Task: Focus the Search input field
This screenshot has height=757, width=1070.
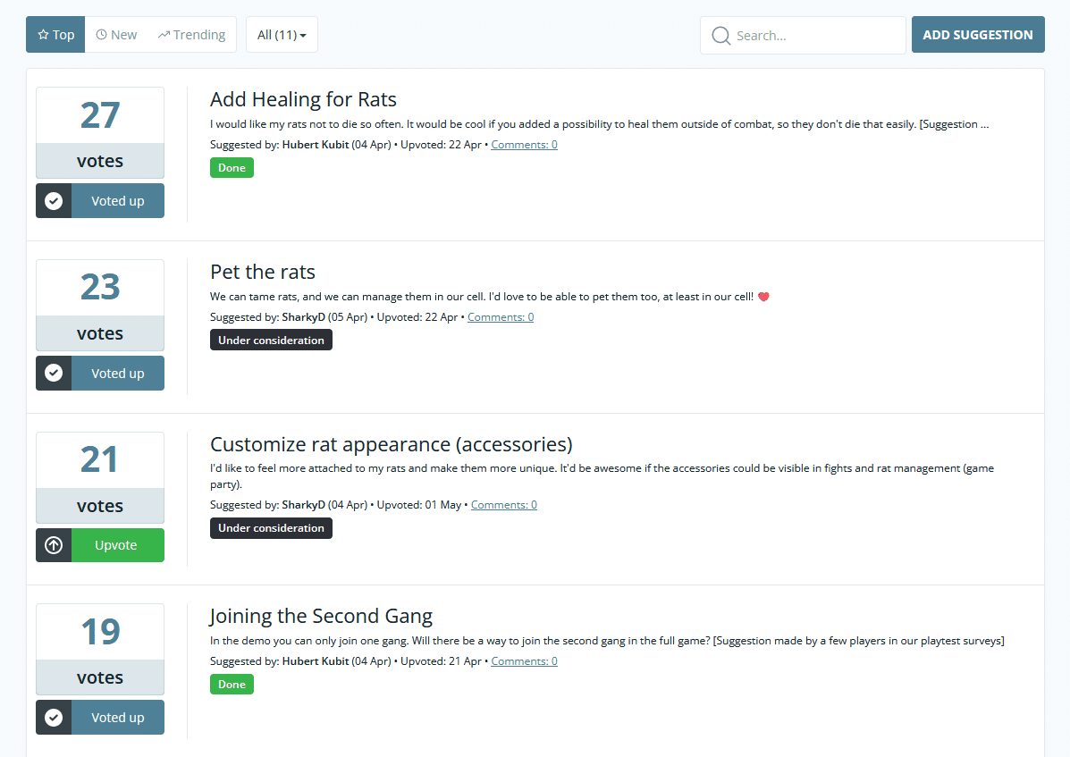Action: [x=804, y=36]
